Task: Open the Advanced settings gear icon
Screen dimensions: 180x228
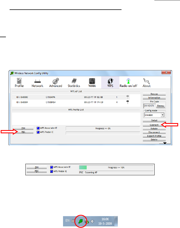Action: (x=56, y=81)
